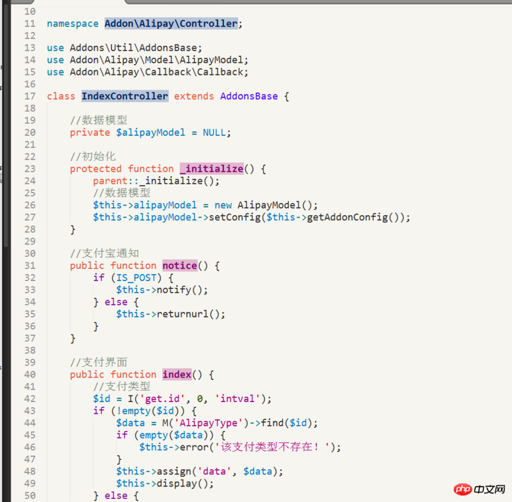This screenshot has height=502, width=512.
Task: Click 'Addons\Util\AddonsBase' in the use statement
Action: [134, 48]
